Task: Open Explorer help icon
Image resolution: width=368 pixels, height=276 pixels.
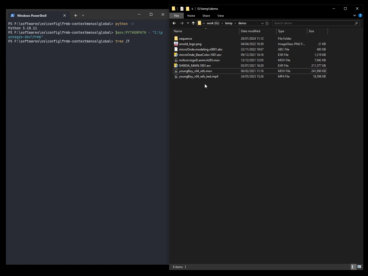Action: [360, 15]
